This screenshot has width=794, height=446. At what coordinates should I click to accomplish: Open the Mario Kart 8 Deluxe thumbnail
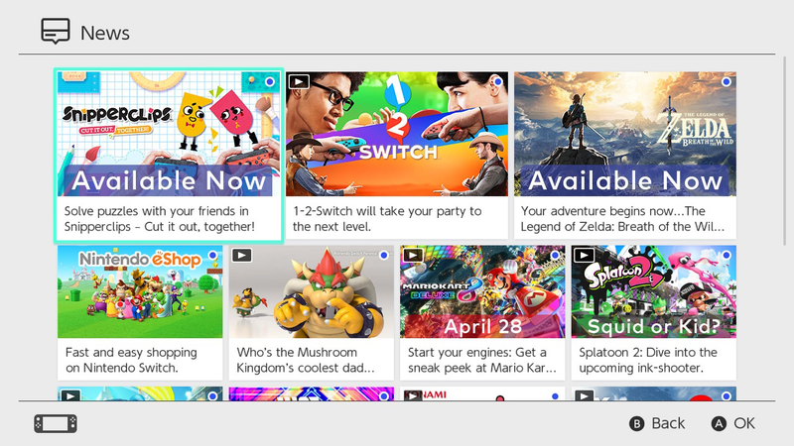point(482,291)
